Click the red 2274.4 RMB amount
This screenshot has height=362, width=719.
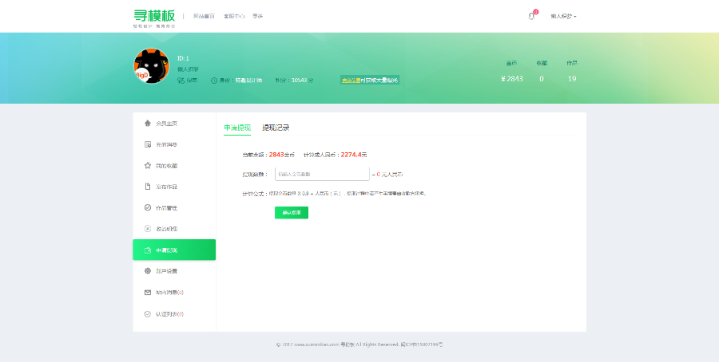[x=351, y=155]
